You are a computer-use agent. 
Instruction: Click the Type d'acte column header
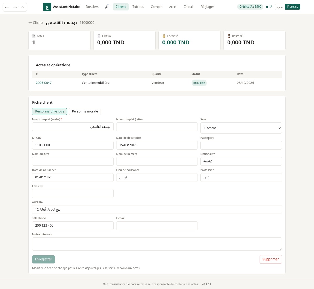point(89,74)
